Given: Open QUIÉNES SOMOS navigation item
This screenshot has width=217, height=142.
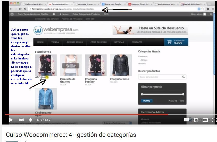Looking at the screenshot, I should [x=74, y=42].
